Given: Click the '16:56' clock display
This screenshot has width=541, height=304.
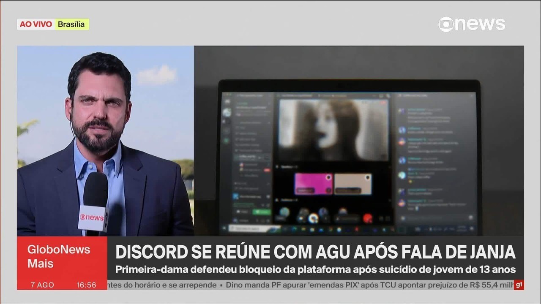Looking at the screenshot, I should (x=86, y=285).
